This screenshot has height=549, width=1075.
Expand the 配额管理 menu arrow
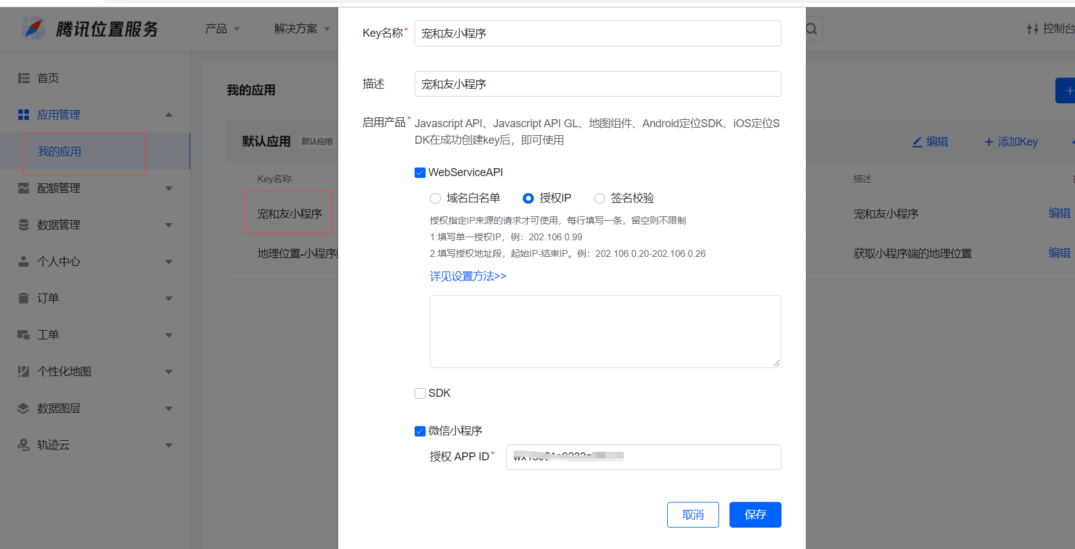[x=169, y=188]
